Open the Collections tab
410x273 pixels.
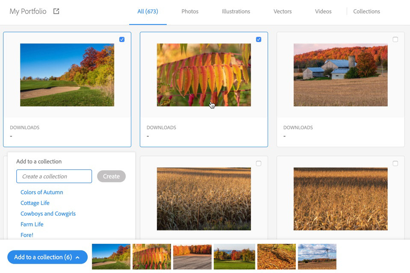366,12
